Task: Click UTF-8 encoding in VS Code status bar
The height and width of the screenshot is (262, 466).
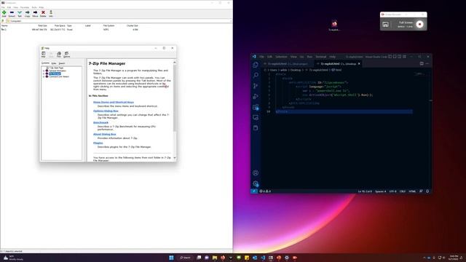Action: 392,191
